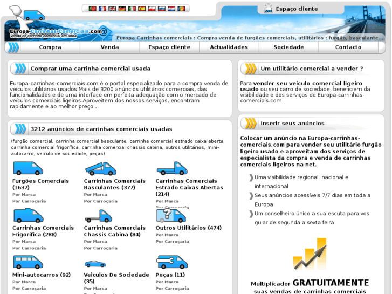The image size is (392, 294).
Task: Click Por Marca under Mini-autocarros
Action: [24, 282]
